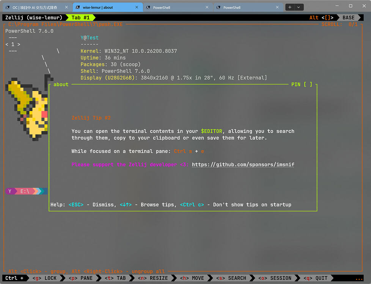
Task: Click 'Please support the Zellij developer' text
Action: click(130, 164)
